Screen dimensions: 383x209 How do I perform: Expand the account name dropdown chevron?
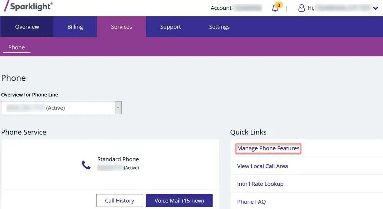[376, 8]
